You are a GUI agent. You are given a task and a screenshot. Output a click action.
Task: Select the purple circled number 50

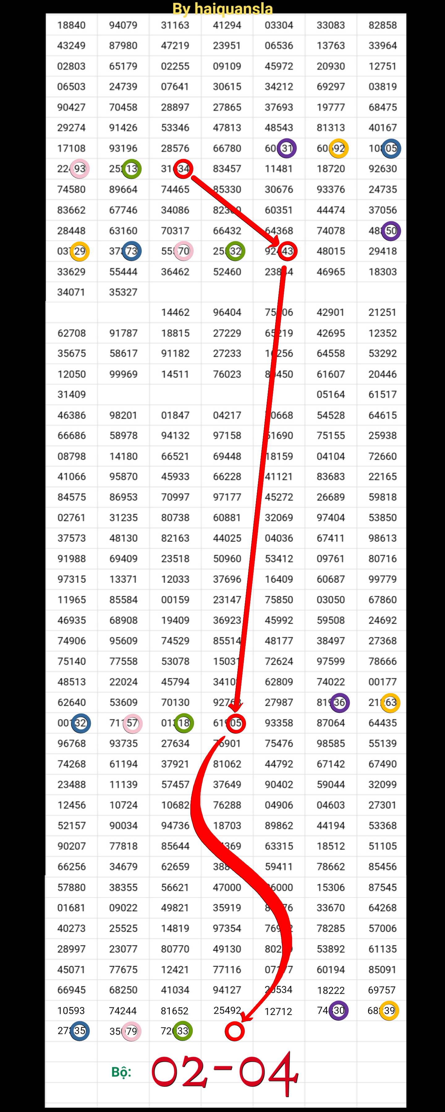tap(391, 230)
